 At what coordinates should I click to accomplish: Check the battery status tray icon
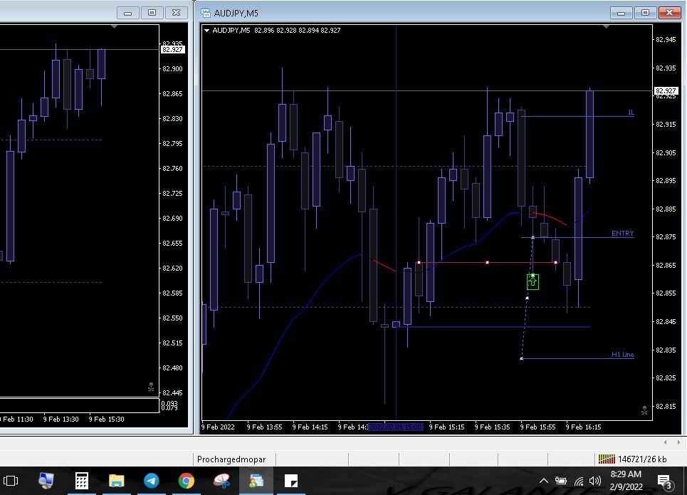[x=561, y=481]
